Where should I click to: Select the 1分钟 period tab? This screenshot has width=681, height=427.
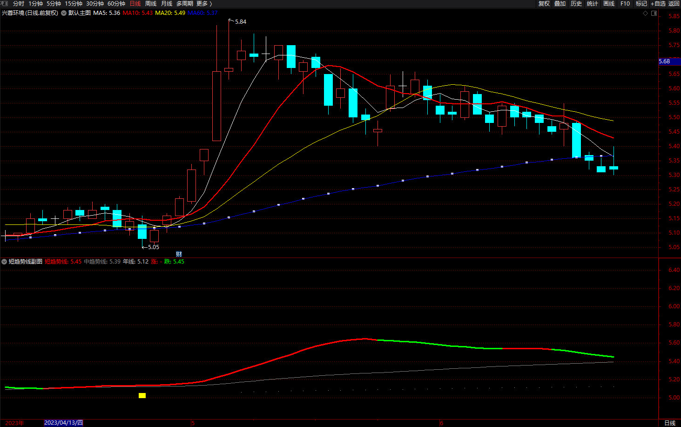[x=35, y=4]
